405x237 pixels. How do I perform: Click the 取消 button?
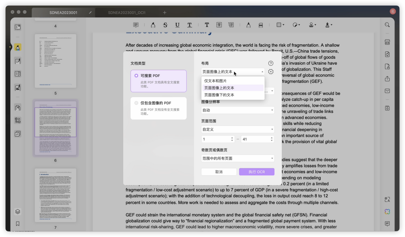(x=219, y=172)
